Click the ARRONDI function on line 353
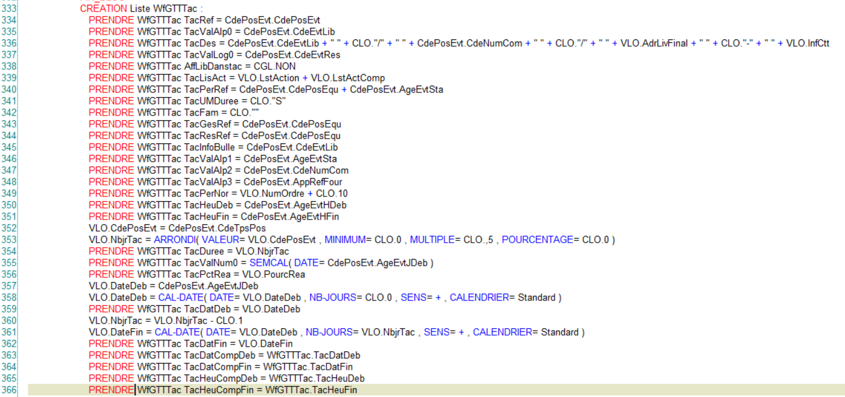This screenshot has height=397, width=845. click(175, 239)
